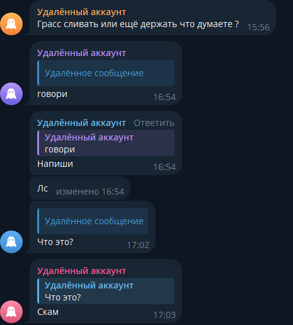293x325 pixels.
Task: Jump to quoted Удалённое сообщение above Что это?
Action: coord(93,221)
